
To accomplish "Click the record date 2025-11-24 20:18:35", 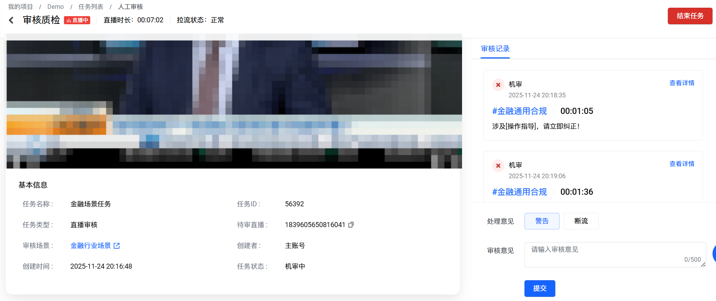I will [x=537, y=95].
